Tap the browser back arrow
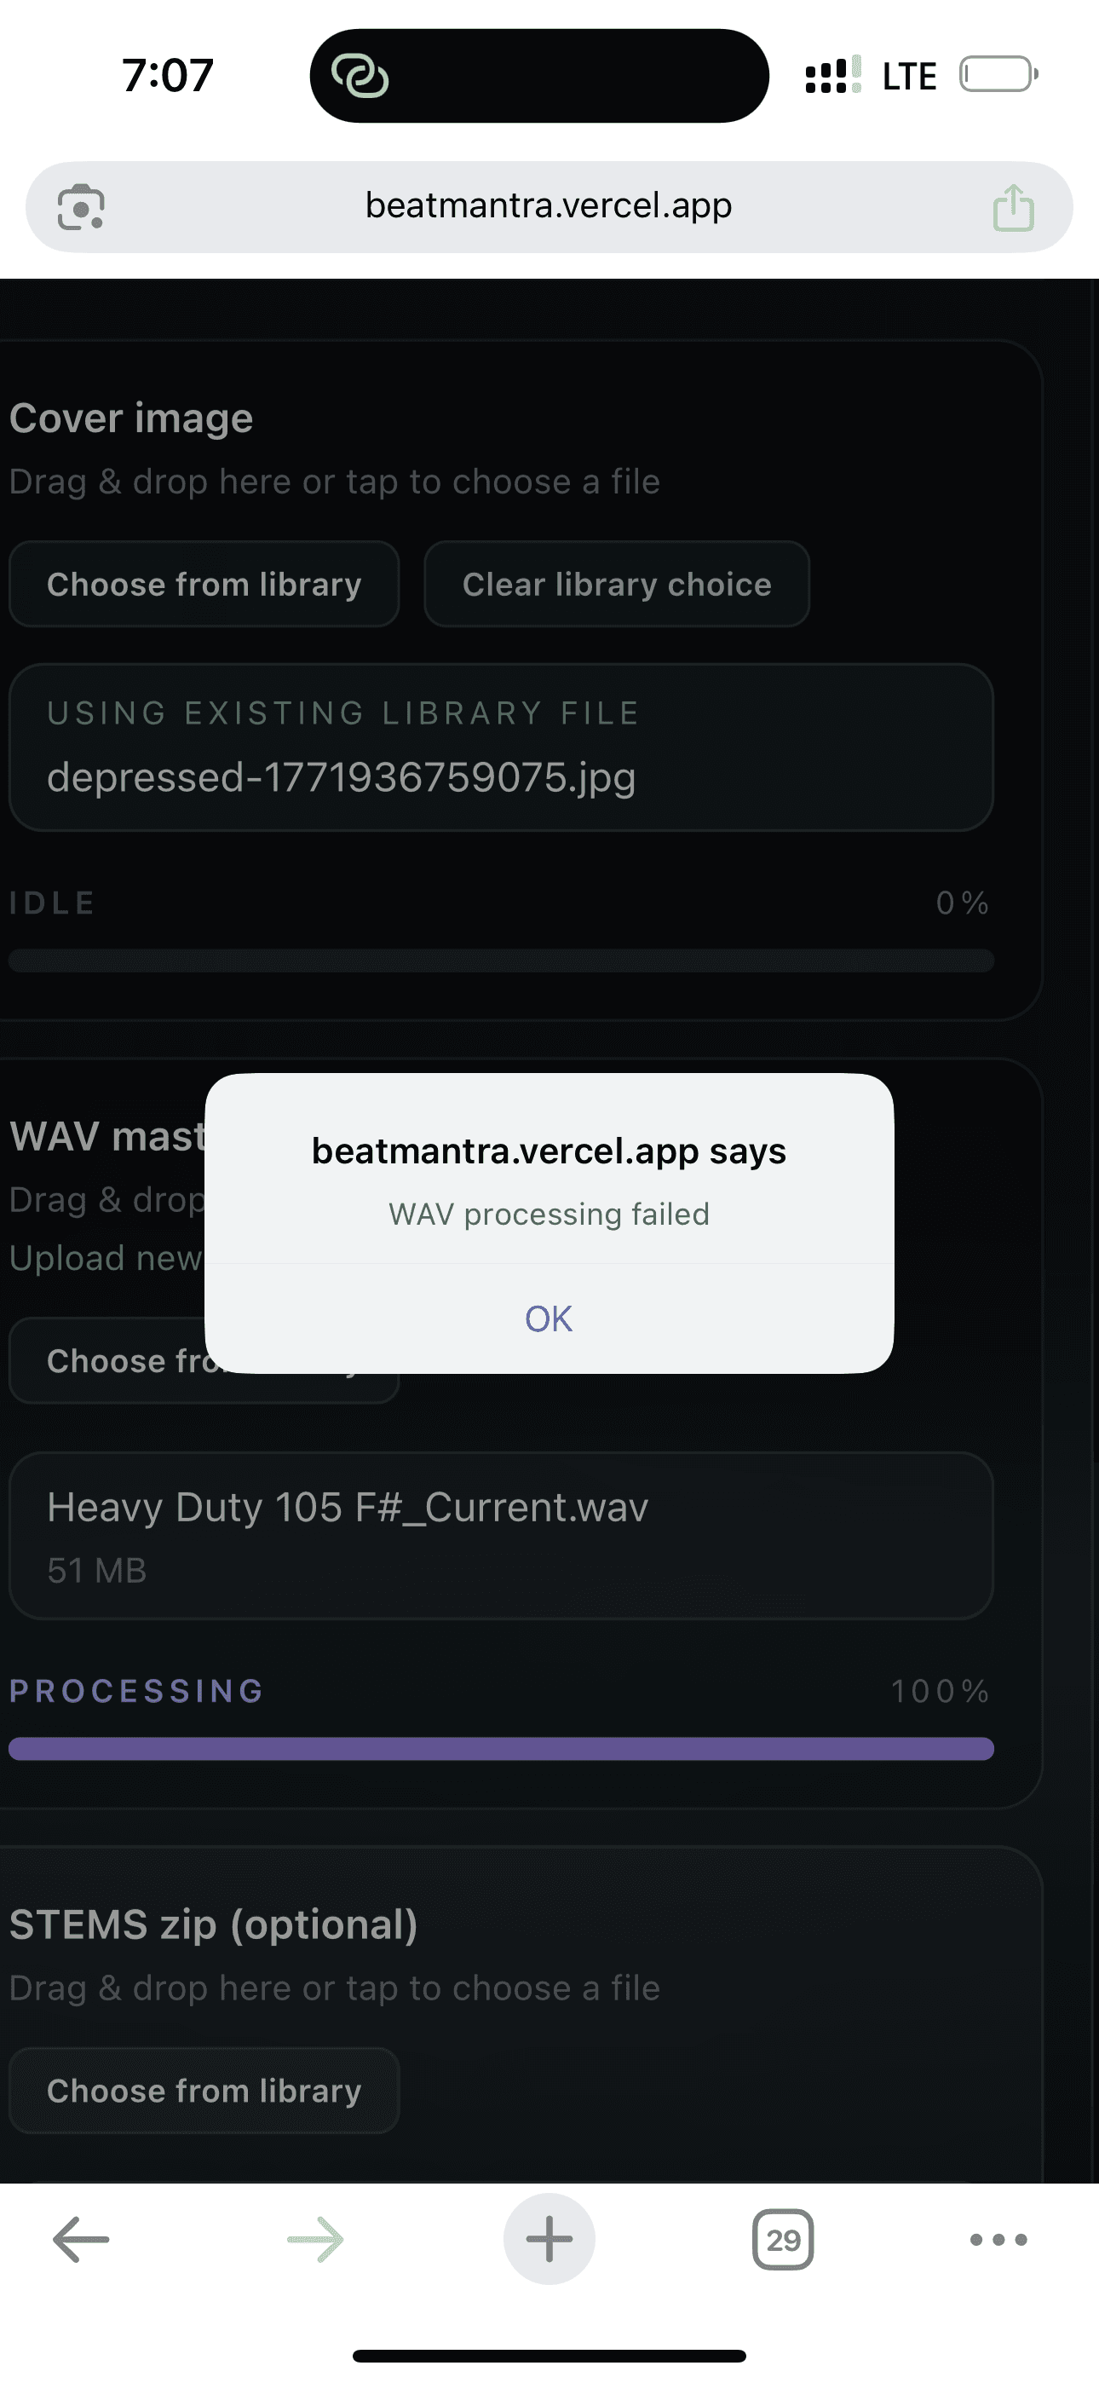 pyautogui.click(x=82, y=2240)
